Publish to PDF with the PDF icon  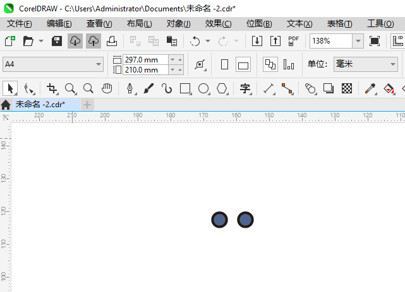click(x=293, y=41)
